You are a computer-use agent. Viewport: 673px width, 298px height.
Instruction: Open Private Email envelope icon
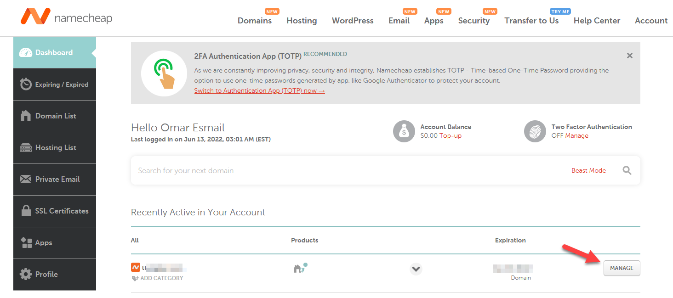pos(26,179)
